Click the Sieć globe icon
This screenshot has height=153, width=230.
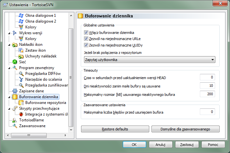pyautogui.click(x=15, y=62)
